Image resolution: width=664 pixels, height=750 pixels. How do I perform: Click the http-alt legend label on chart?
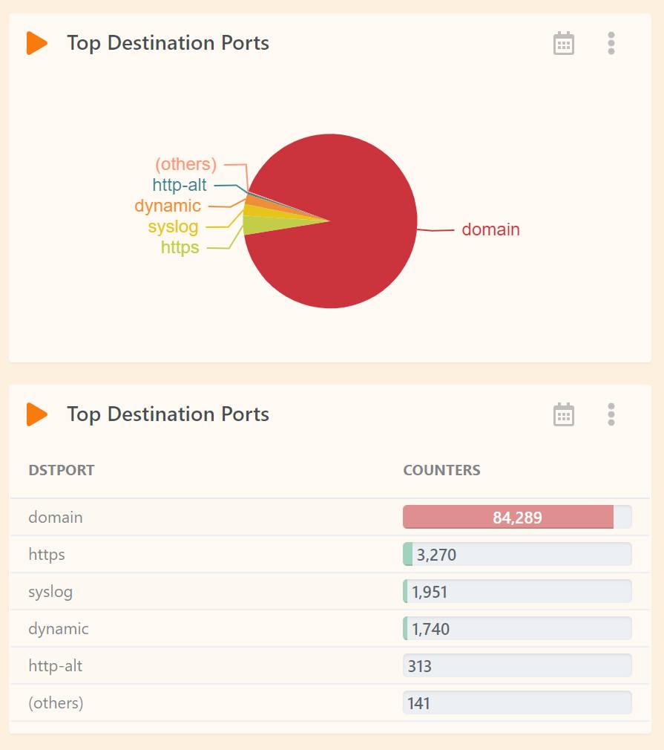pyautogui.click(x=180, y=185)
